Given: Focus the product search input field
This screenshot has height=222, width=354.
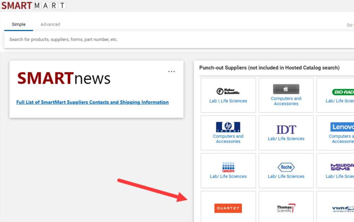Looking at the screenshot, I should point(179,39).
